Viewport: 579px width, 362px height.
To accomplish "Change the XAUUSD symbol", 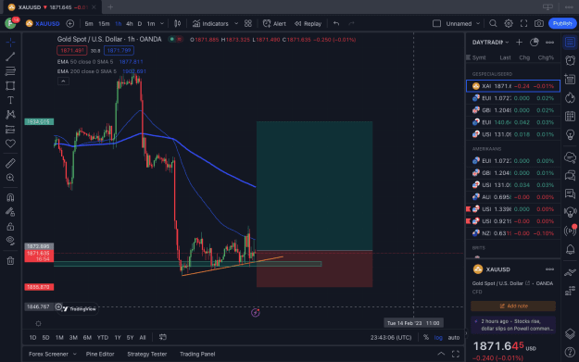I will [43, 24].
